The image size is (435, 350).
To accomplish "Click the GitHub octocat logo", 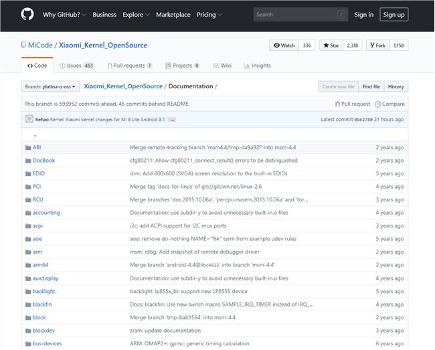I will (27, 14).
